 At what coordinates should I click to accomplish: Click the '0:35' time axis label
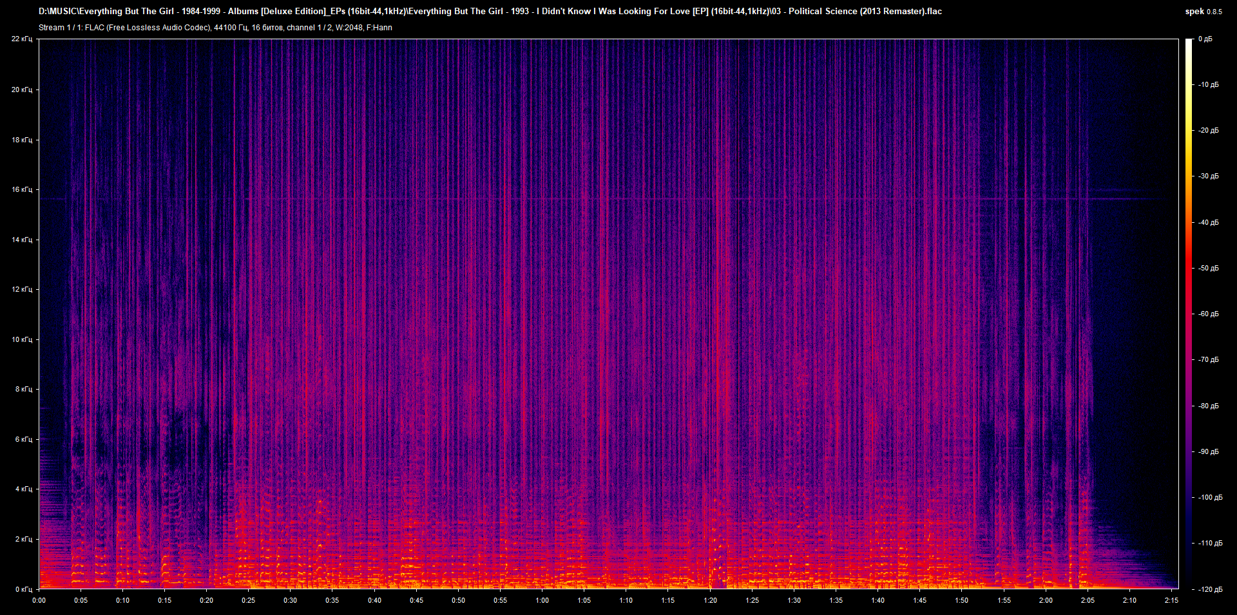point(332,600)
